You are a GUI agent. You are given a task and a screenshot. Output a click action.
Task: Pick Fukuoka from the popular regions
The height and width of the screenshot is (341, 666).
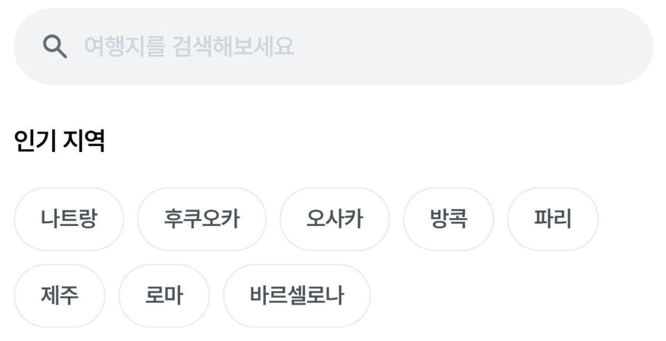pyautogui.click(x=202, y=219)
